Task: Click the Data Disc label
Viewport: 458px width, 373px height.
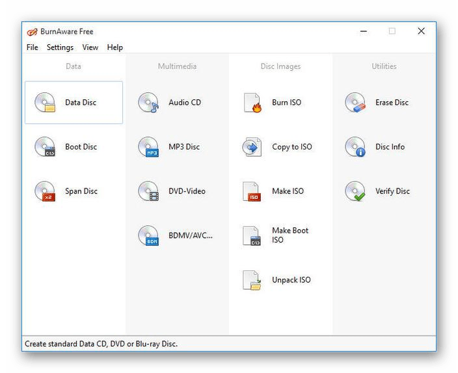Action: tap(81, 103)
